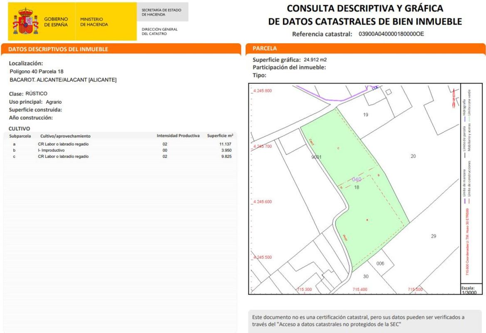Click 'SECRETARÍA DE ESTADO DE HACIENDA' text
Screen dimensions: 486x333
pos(161,12)
